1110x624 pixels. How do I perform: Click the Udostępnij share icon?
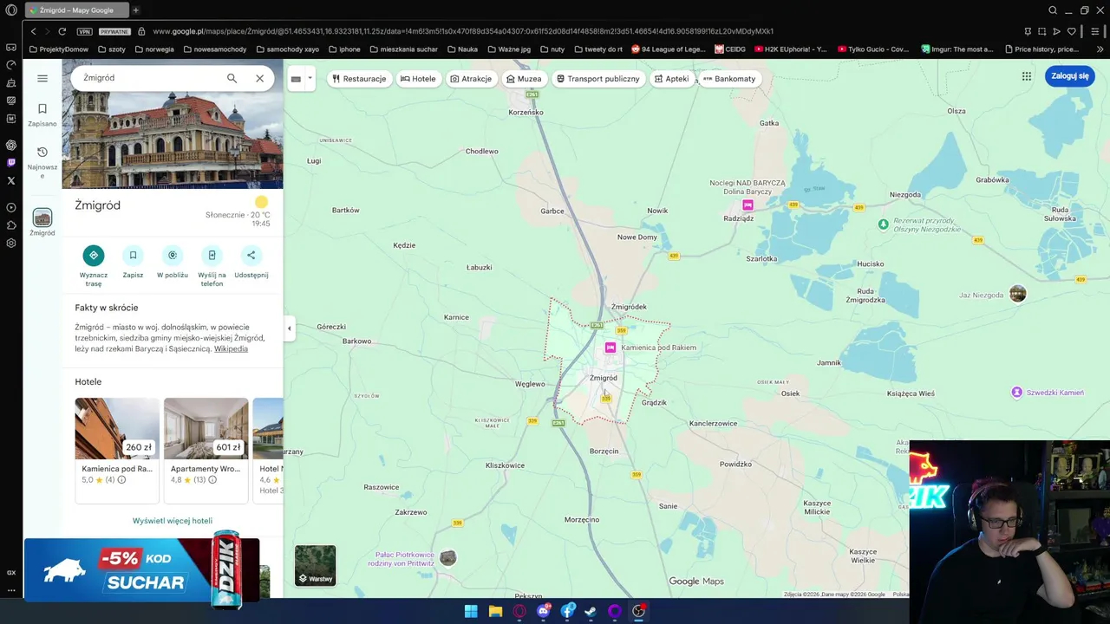pyautogui.click(x=251, y=255)
